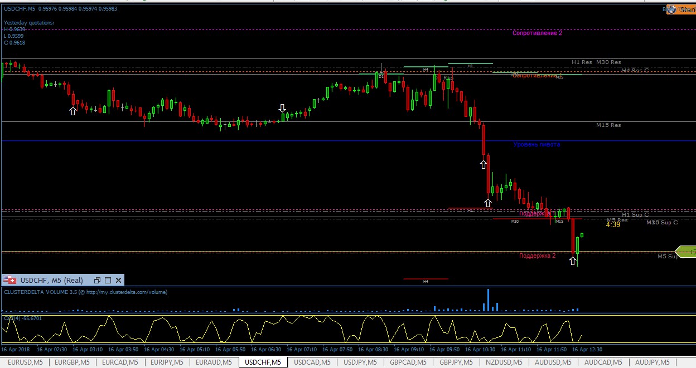Click the Поддержка 2 level label
Viewport: 696px width, 368px height.
[537, 256]
